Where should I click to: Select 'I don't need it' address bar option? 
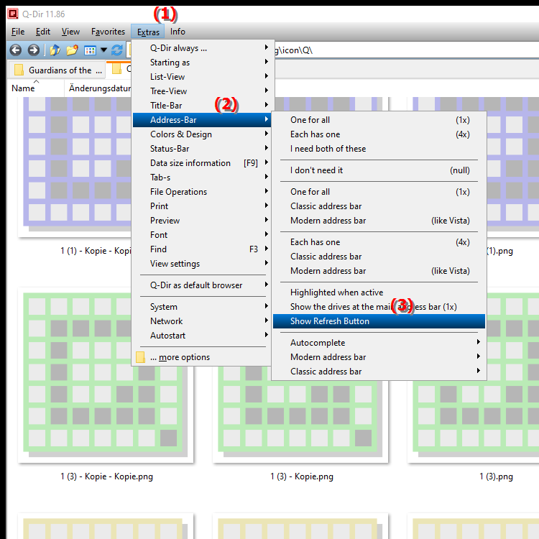point(316,170)
